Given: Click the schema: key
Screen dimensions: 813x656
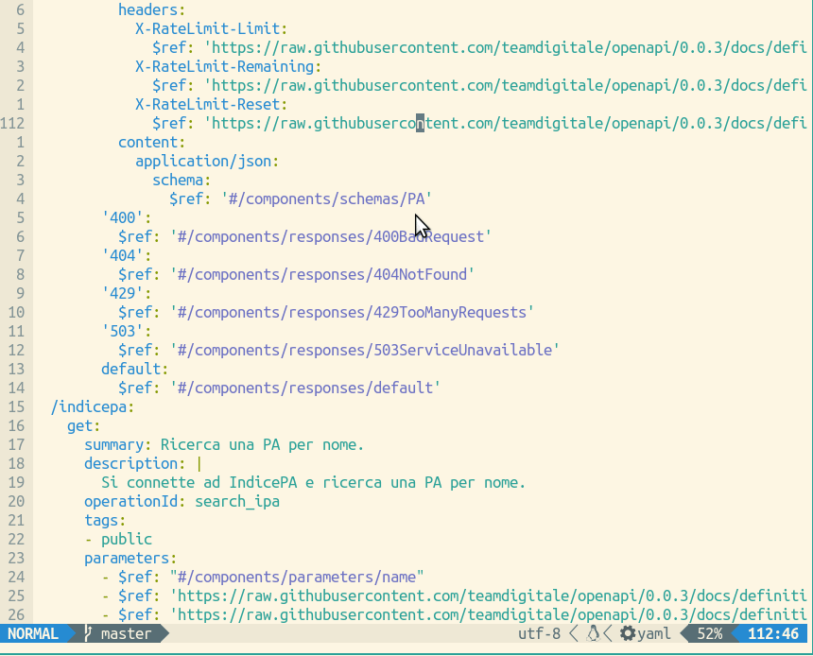Looking at the screenshot, I should click(x=181, y=180).
